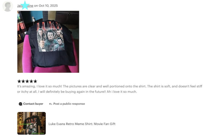Image resolution: width=203 pixels, height=138 pixels.
Task: Click the second rating star
Action: coord(23,81)
